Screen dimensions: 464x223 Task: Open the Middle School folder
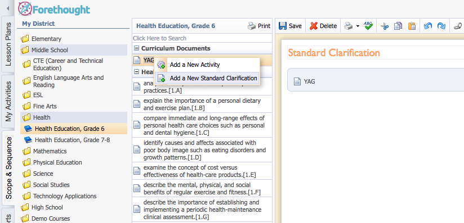[x=74, y=50]
